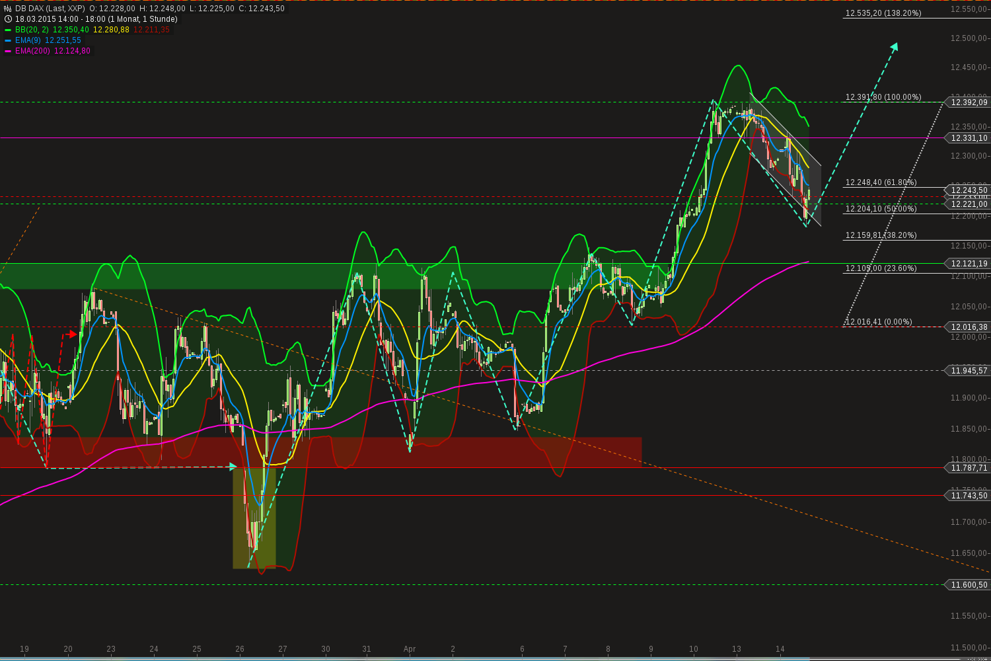The height and width of the screenshot is (661, 991).
Task: Click the date range 18.03.2015 14:00 - 18:00
Action: (x=61, y=19)
